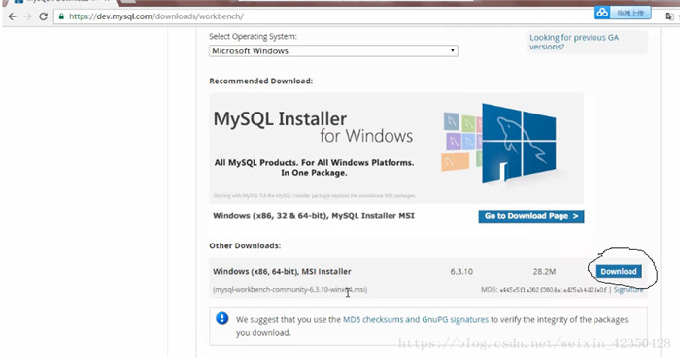Click the mysql-workbench-community-6.3.10 filename text

[x=289, y=290]
